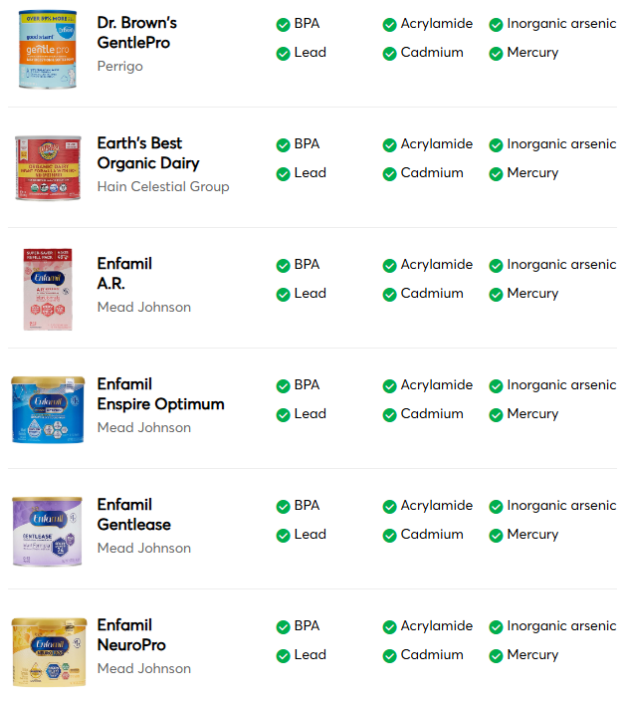
Task: Open the Enfamil Enspire Optimum tub image
Action: [x=47, y=409]
